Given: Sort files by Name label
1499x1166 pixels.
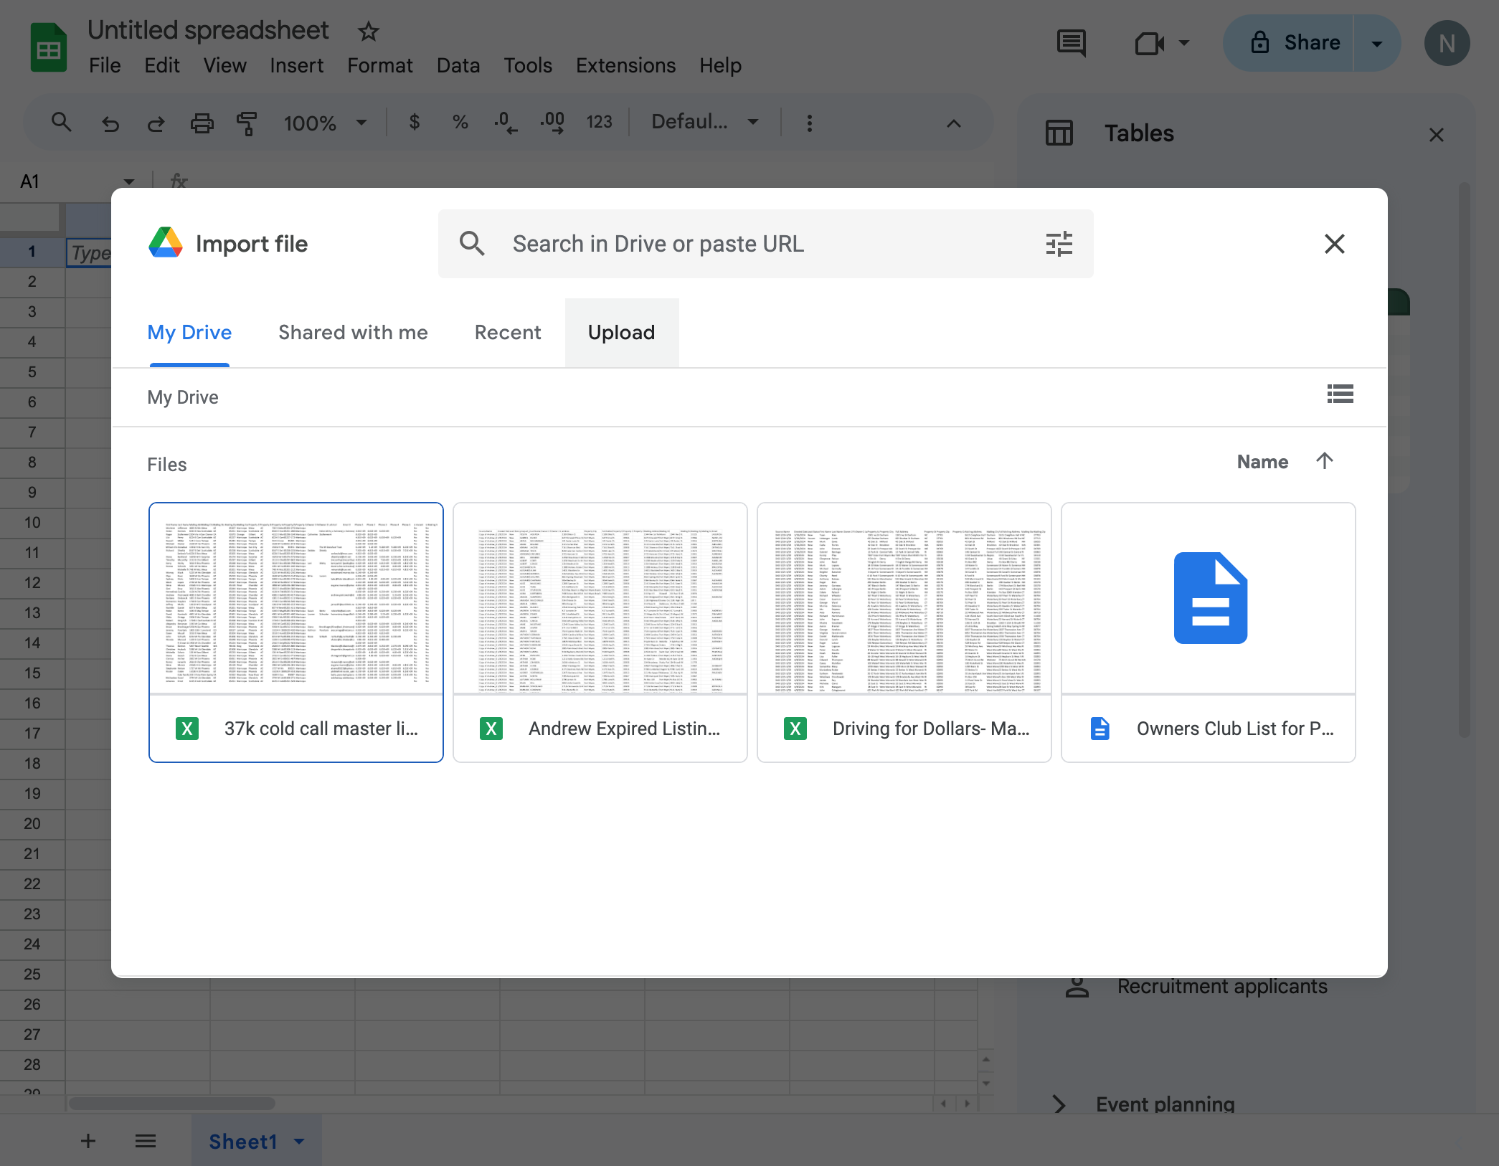Looking at the screenshot, I should tap(1262, 462).
